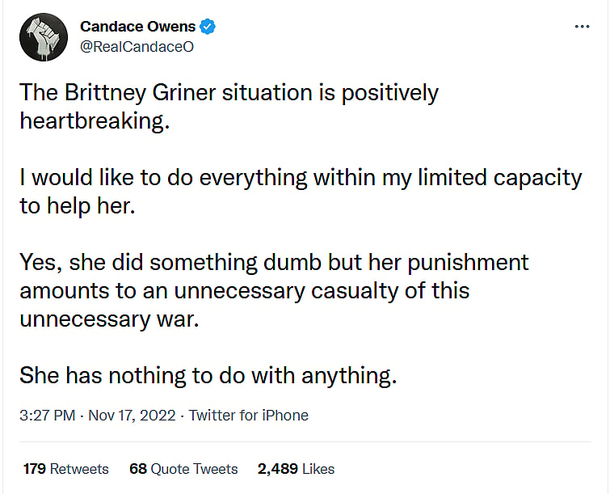The height and width of the screenshot is (494, 610).
Task: Click the 'unnecessary war.' line
Action: [109, 319]
